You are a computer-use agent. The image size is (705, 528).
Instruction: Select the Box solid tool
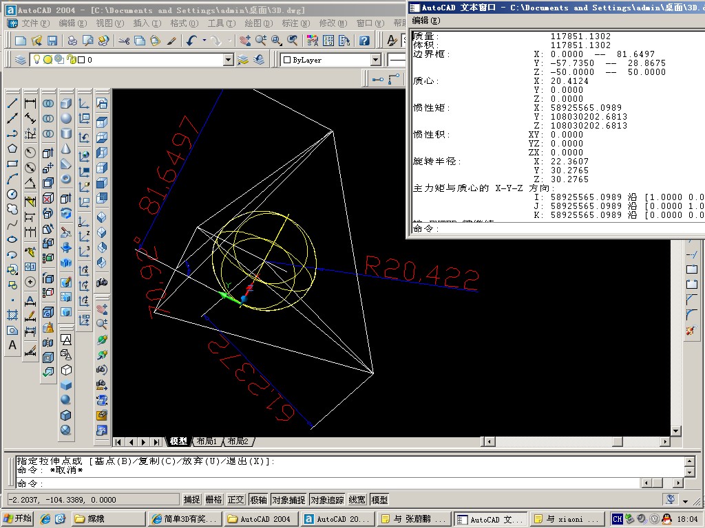click(66, 103)
